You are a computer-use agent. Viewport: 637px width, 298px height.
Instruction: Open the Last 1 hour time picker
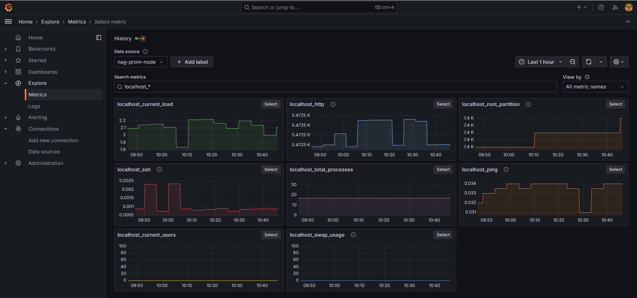click(x=540, y=62)
